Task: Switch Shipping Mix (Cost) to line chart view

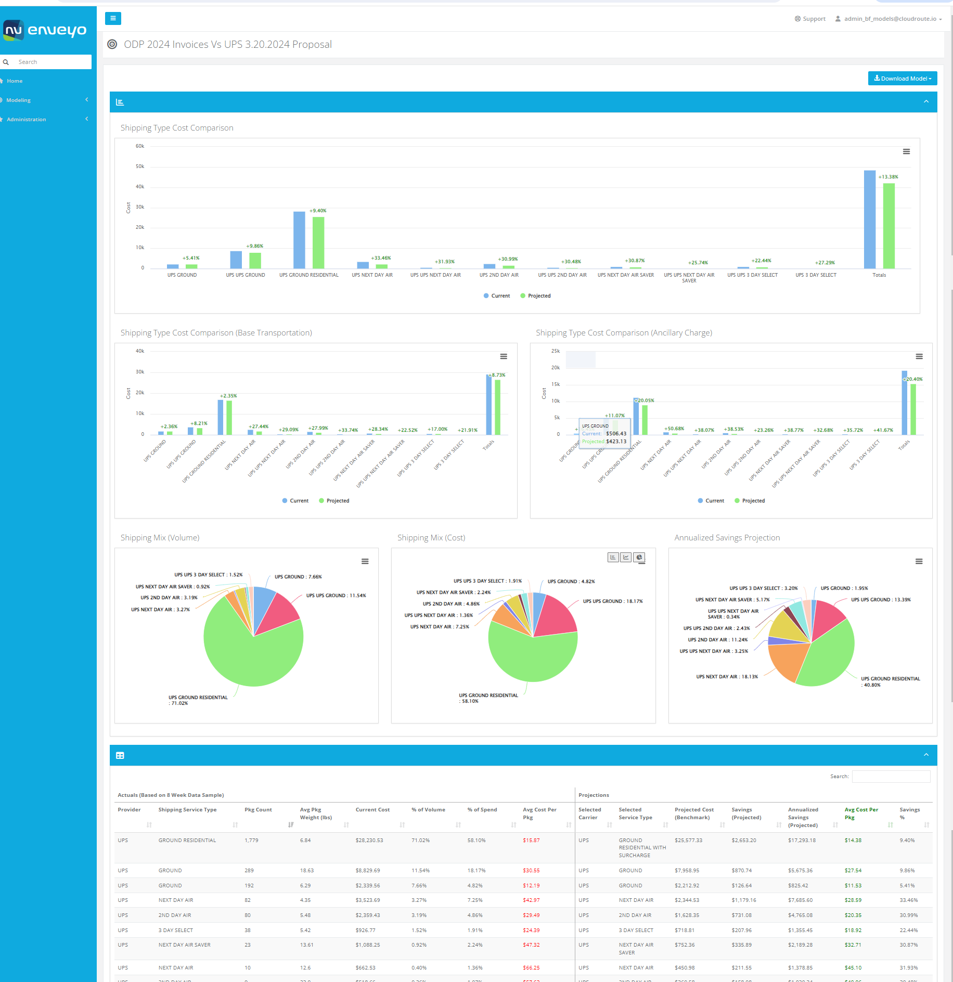Action: point(626,557)
